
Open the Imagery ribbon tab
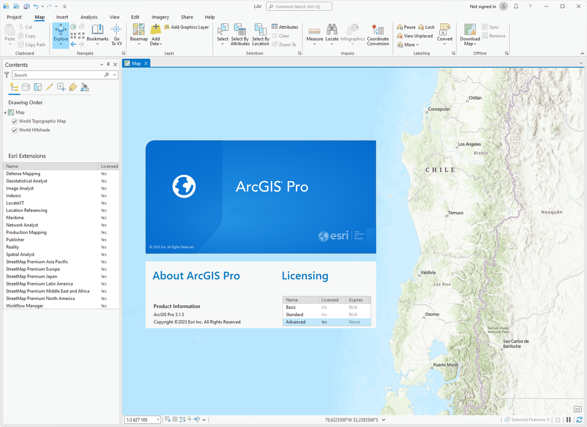coord(160,17)
